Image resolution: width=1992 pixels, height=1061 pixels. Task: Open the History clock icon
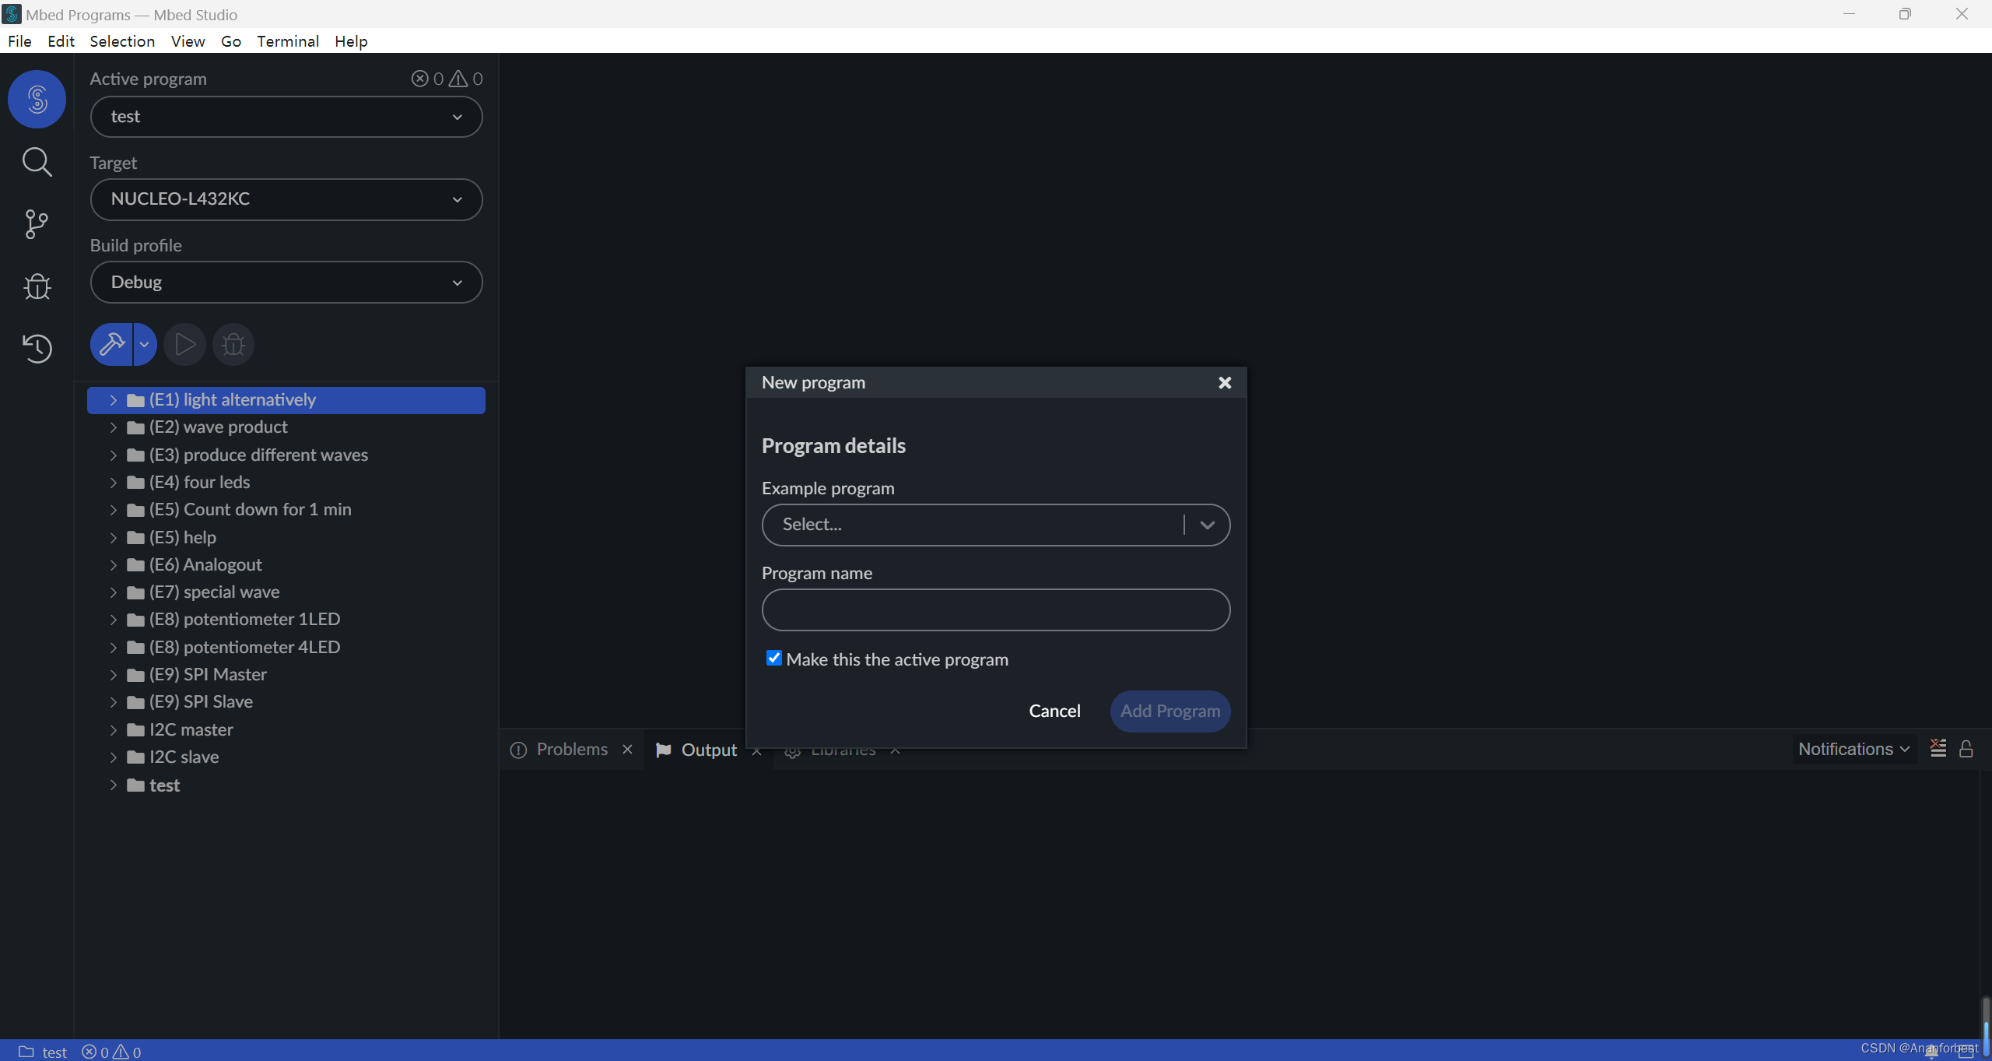point(37,348)
